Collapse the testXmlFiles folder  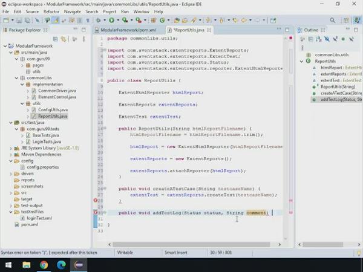[x=11, y=212]
